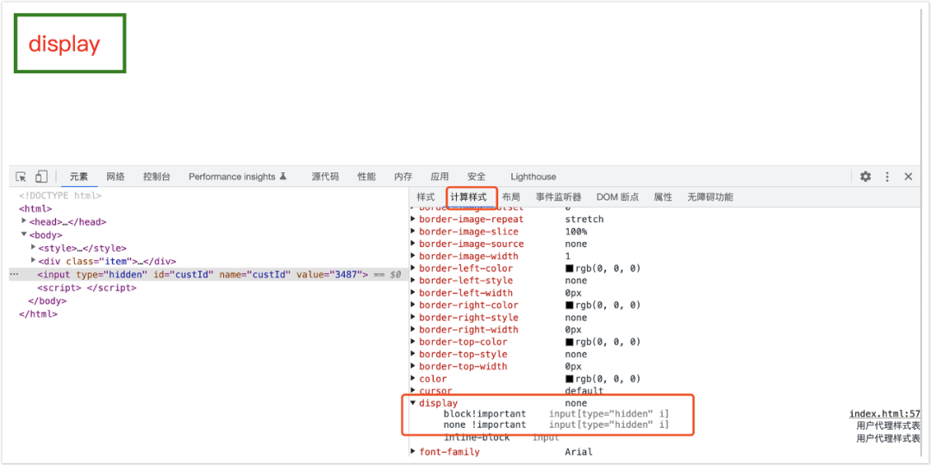Select the DOCTYPE html row

tap(60, 195)
